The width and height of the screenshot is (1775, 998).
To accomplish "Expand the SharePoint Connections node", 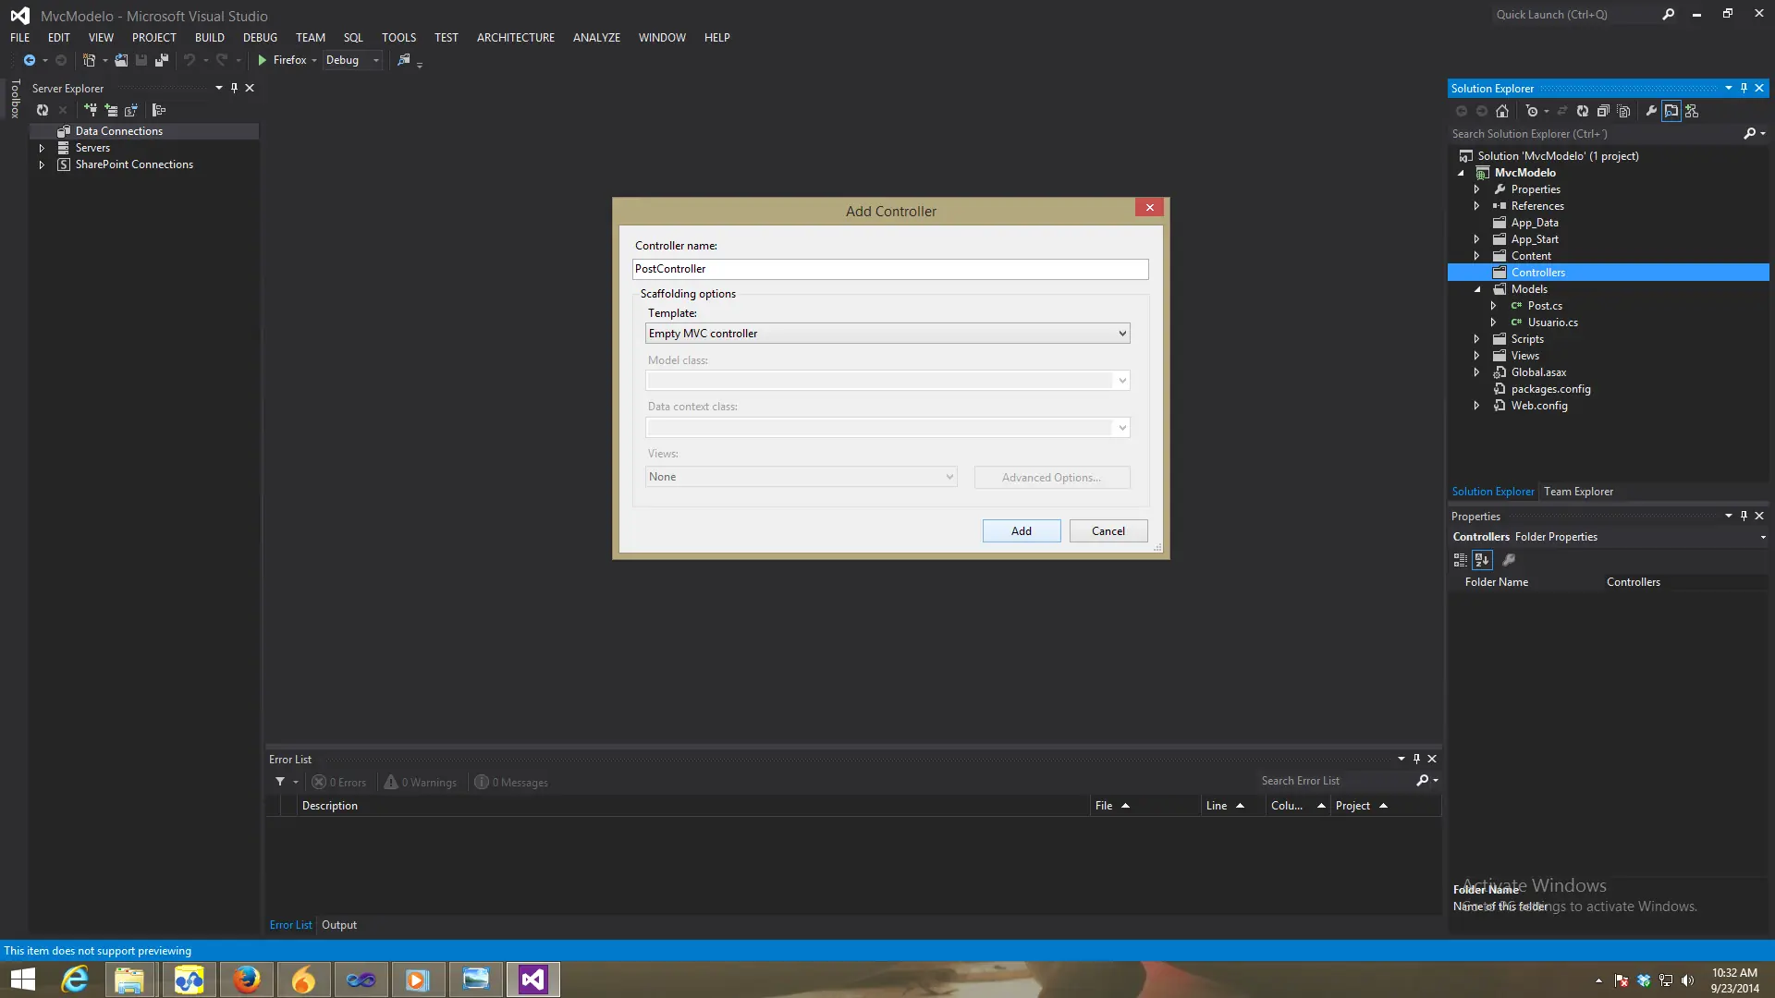I will click(x=42, y=164).
